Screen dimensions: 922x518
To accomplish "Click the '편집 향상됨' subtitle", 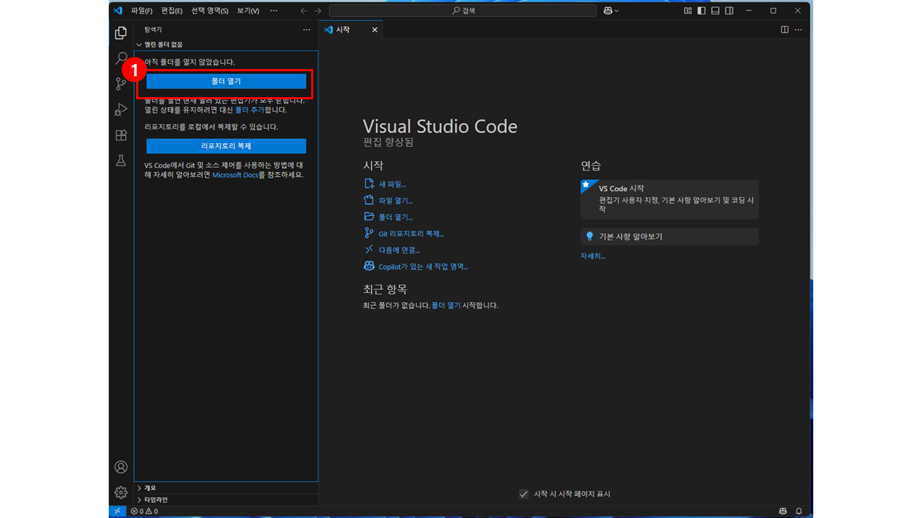I will coord(388,142).
